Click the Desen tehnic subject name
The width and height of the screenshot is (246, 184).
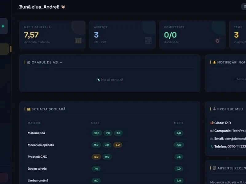37,169
